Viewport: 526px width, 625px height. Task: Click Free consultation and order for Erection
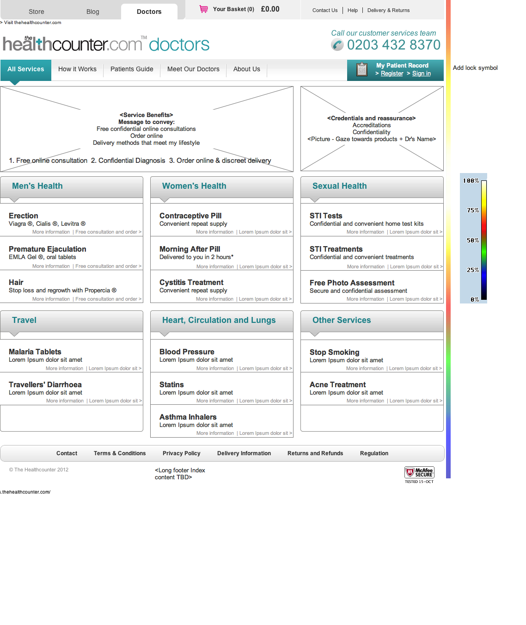pos(107,232)
